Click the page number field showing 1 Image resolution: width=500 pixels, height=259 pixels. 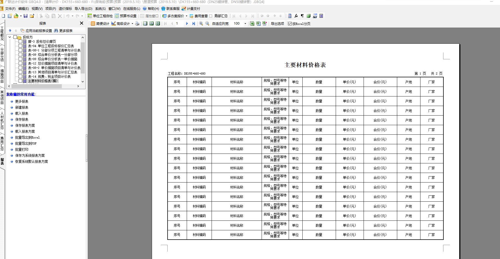(179, 23)
